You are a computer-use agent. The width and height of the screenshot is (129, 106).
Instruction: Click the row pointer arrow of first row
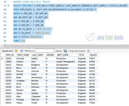pos(2,59)
